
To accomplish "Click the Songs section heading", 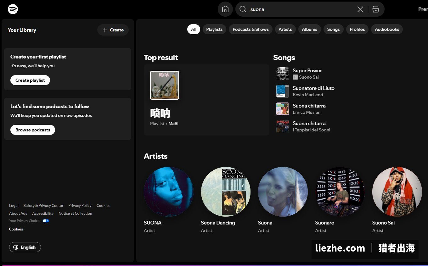I will click(x=284, y=58).
